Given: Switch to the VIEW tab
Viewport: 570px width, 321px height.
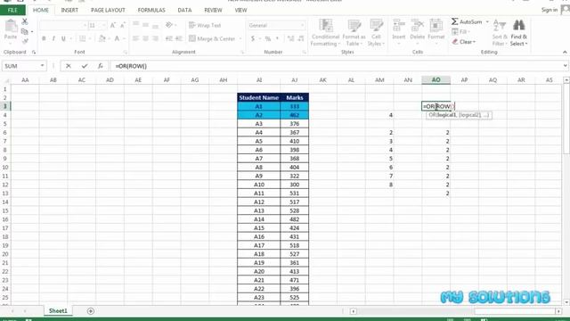Looking at the screenshot, I should (240, 10).
